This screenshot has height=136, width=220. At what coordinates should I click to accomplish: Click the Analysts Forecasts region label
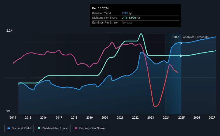(196, 37)
